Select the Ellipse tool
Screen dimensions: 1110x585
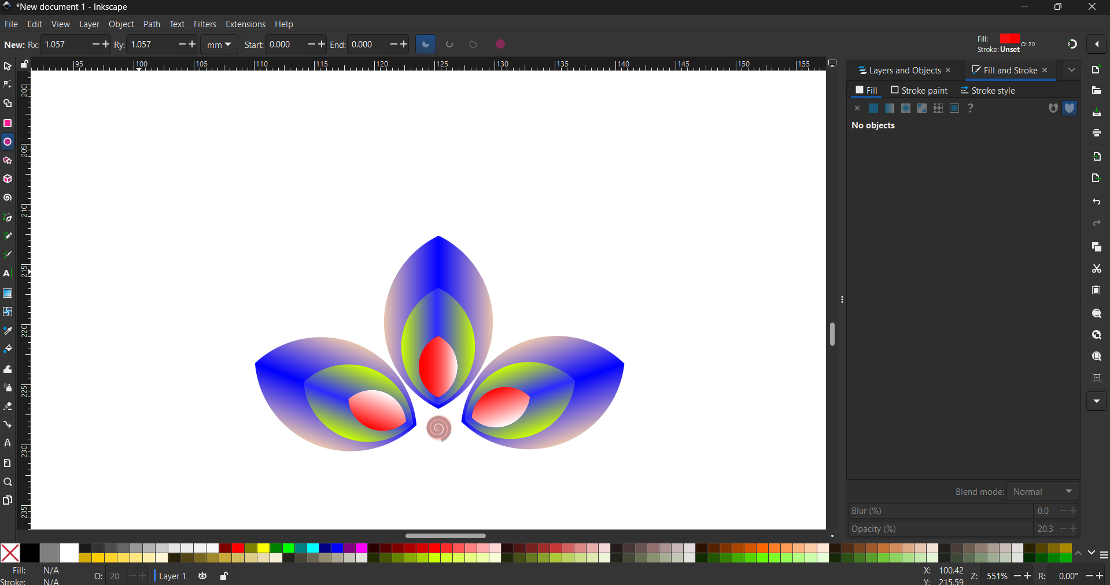[8, 142]
